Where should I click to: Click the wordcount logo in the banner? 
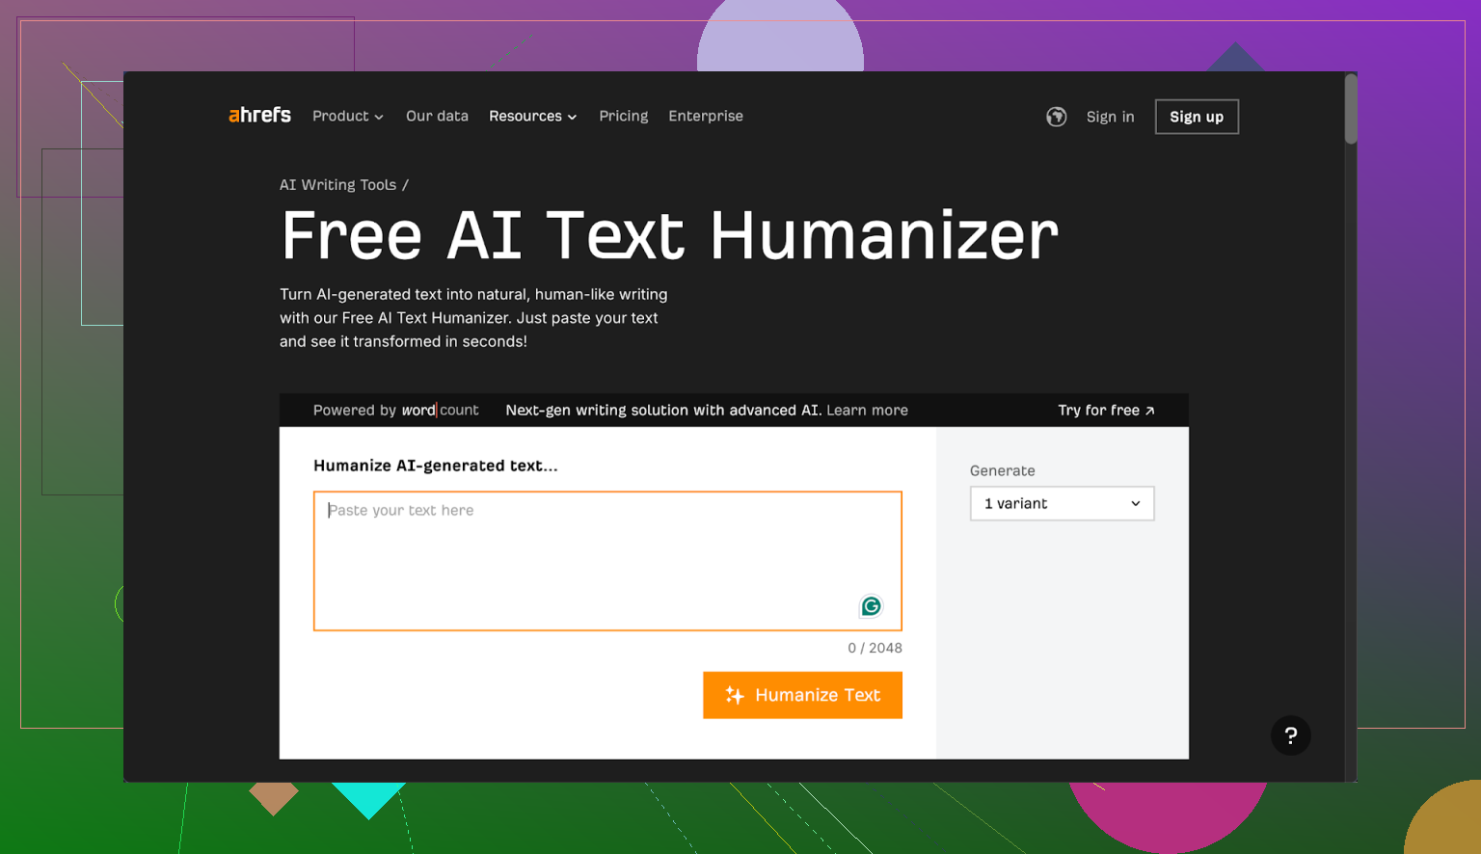(x=440, y=411)
